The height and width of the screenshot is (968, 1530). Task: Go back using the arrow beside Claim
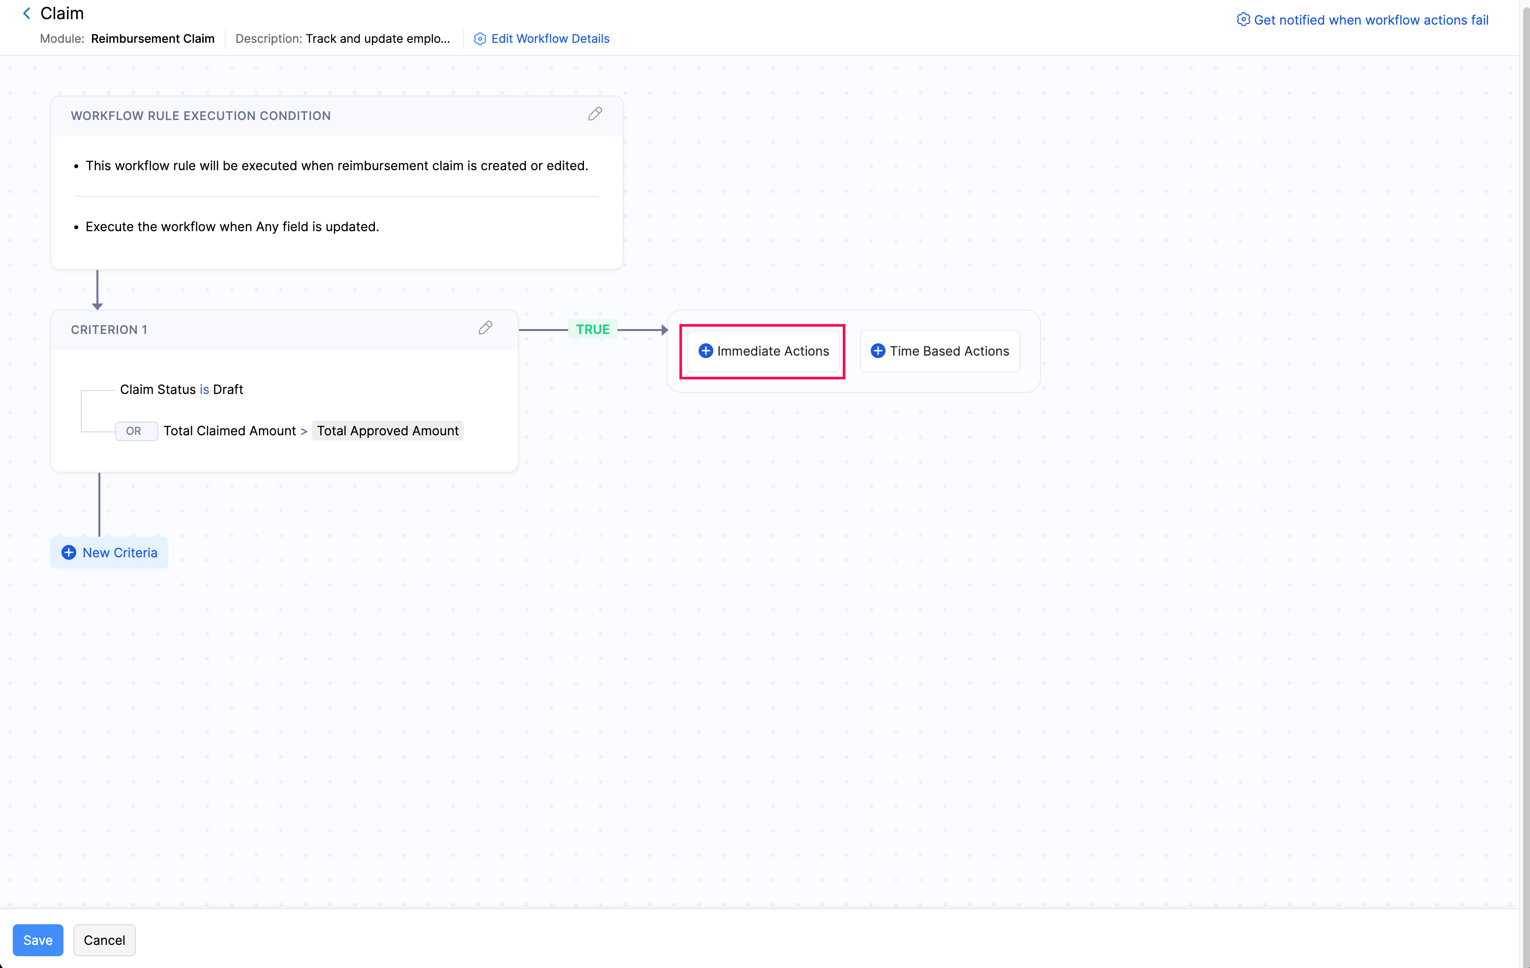tap(27, 13)
